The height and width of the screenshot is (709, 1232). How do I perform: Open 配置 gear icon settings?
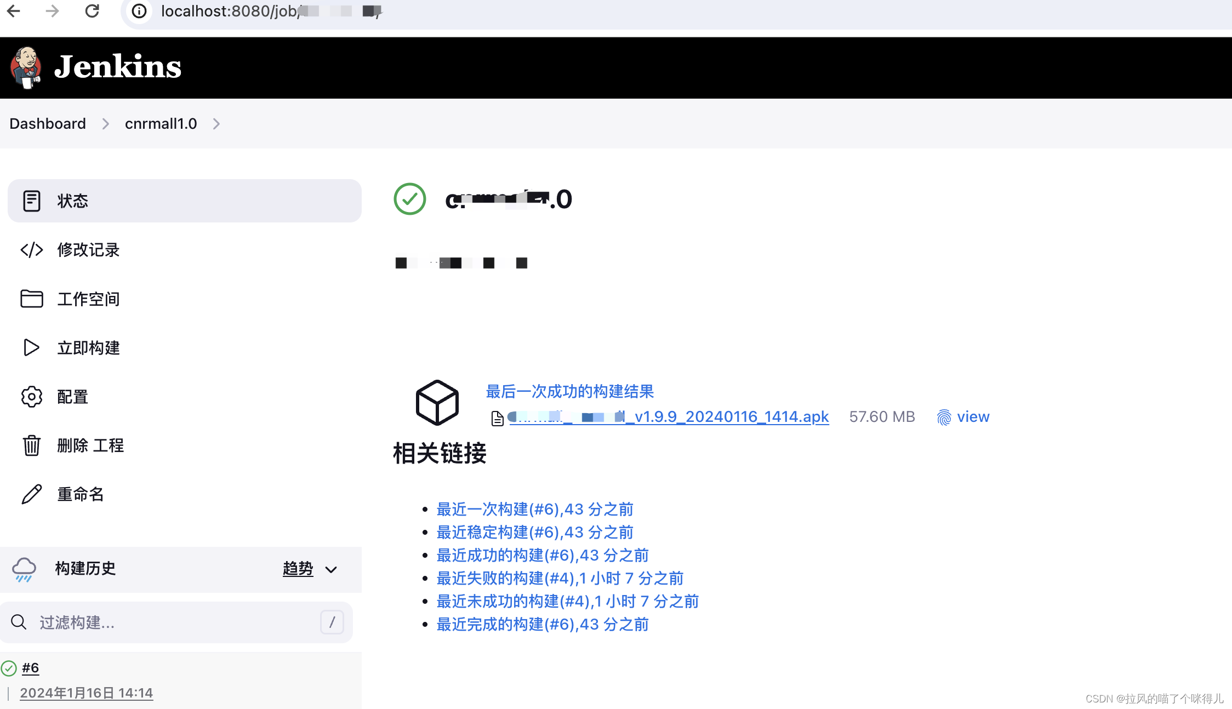[31, 397]
